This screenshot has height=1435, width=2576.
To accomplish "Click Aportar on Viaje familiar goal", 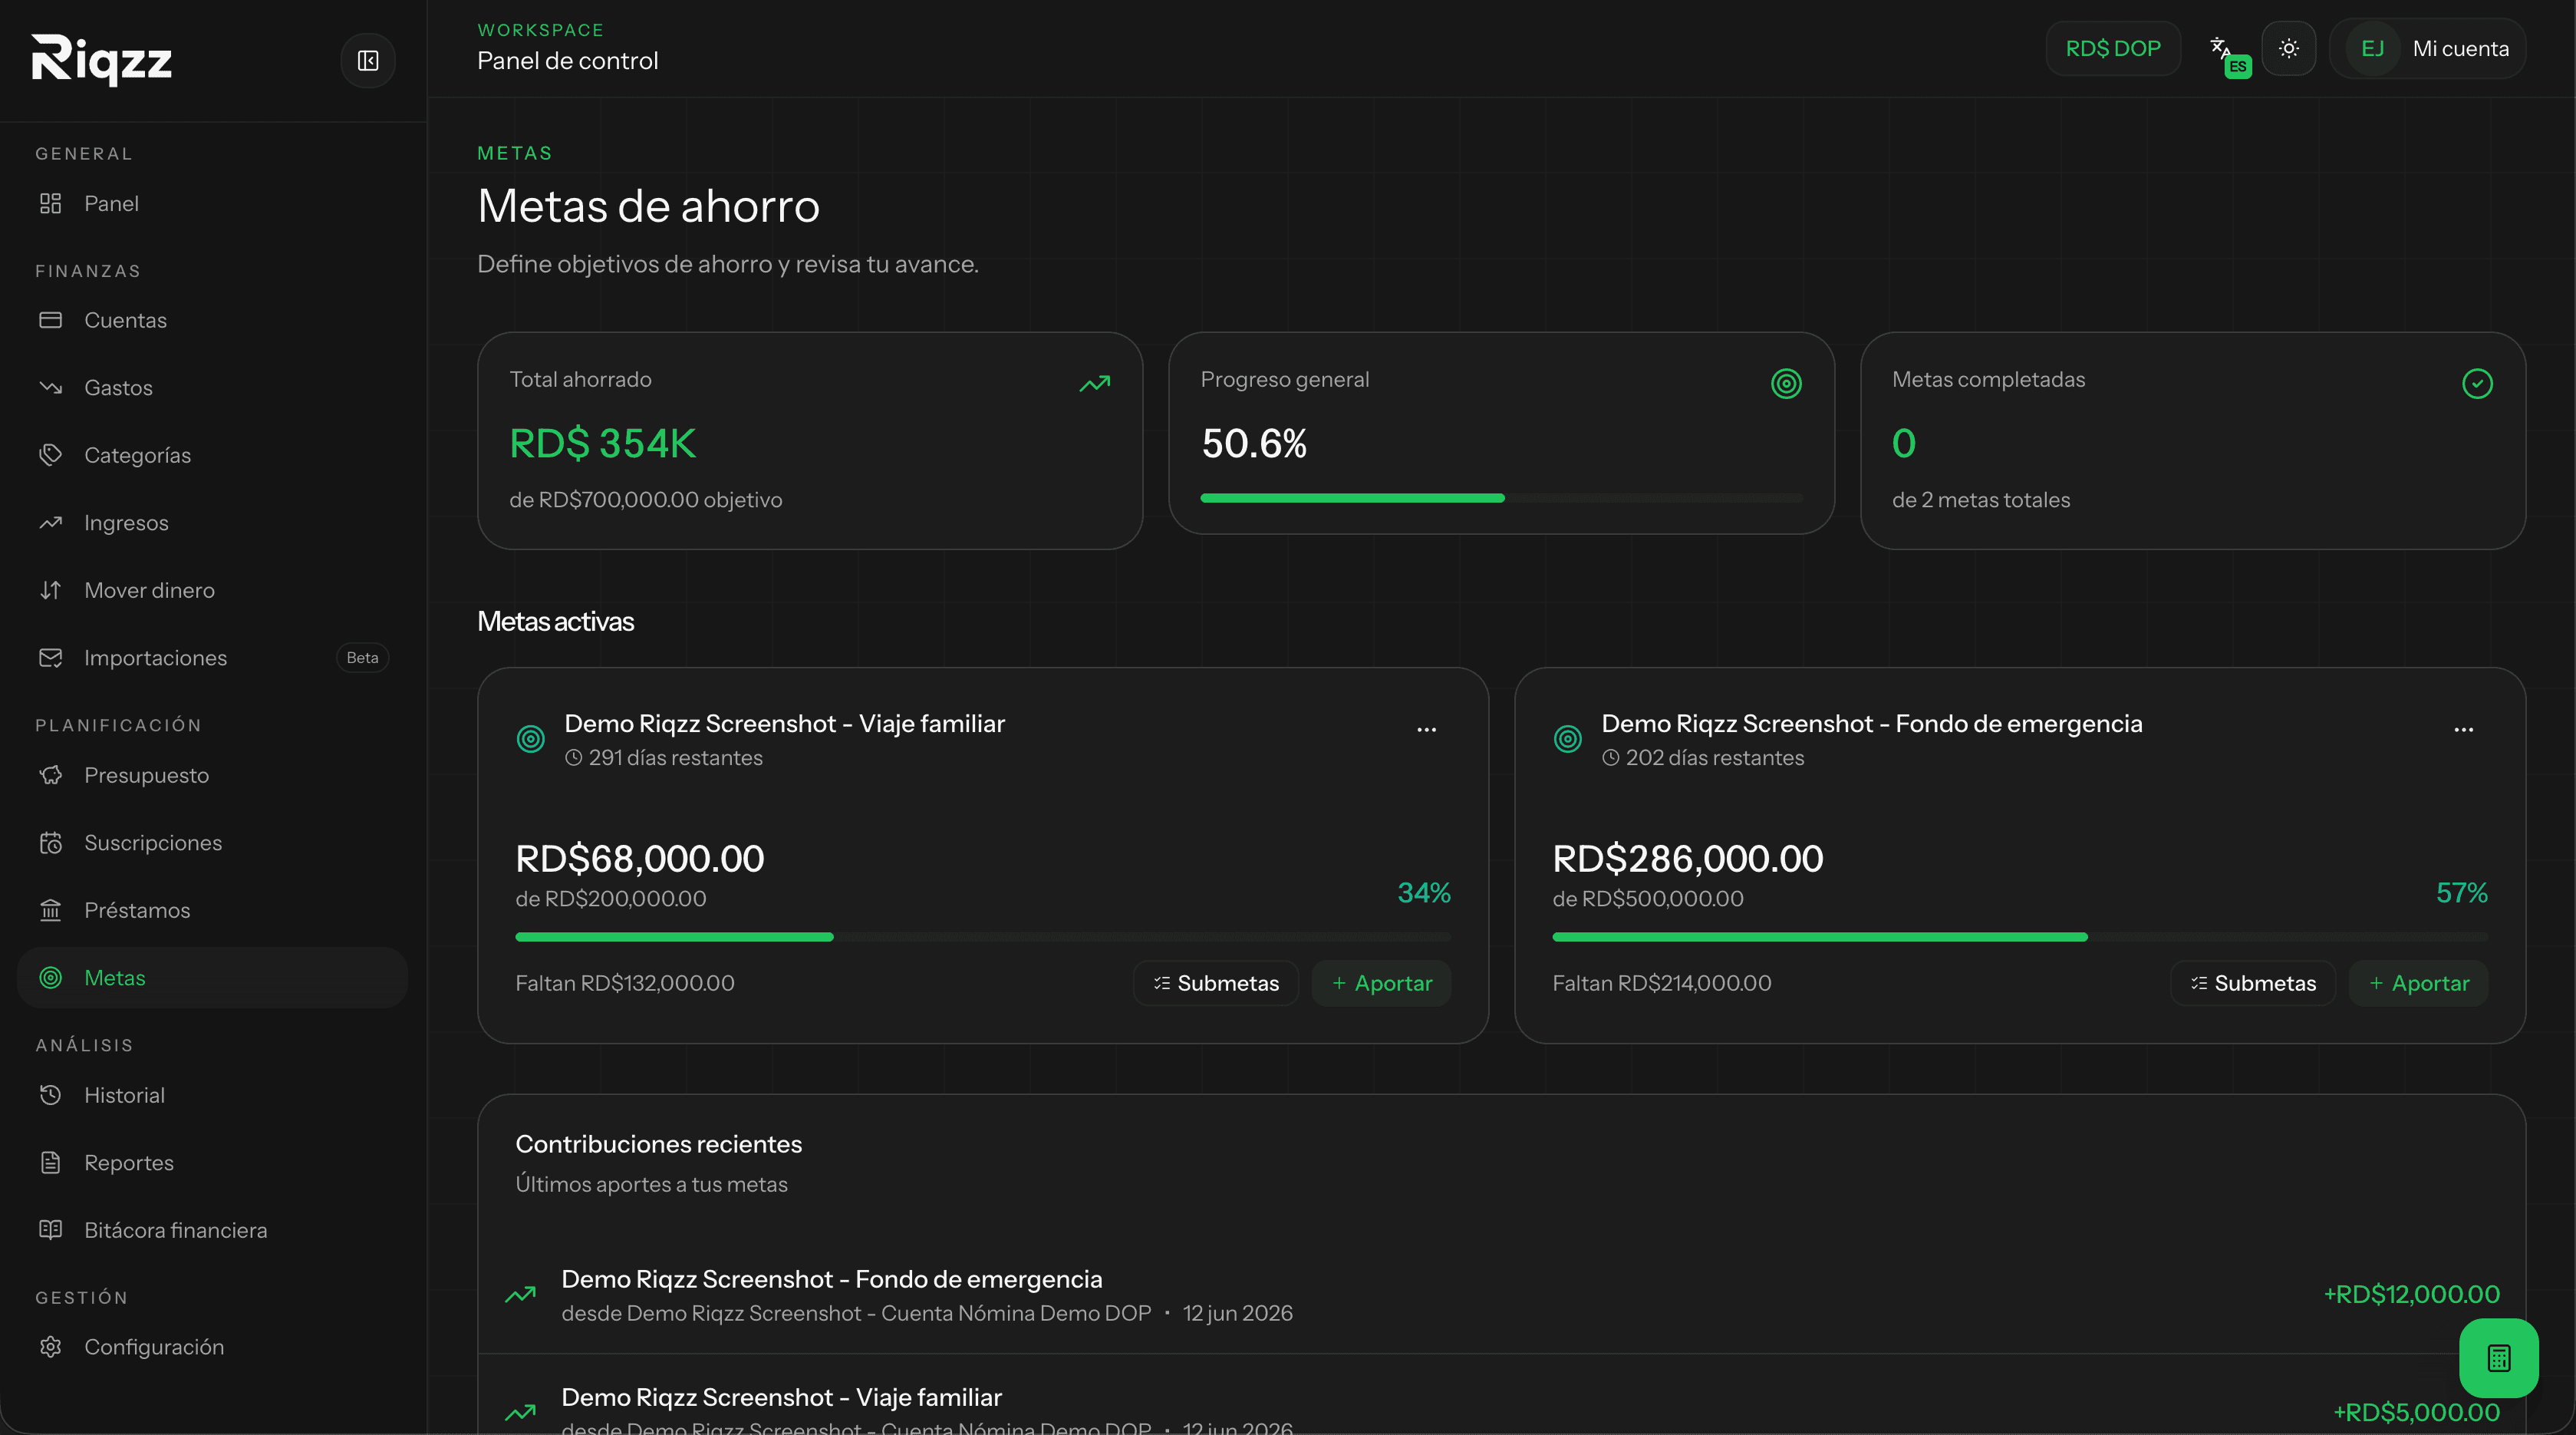I will tap(1382, 983).
